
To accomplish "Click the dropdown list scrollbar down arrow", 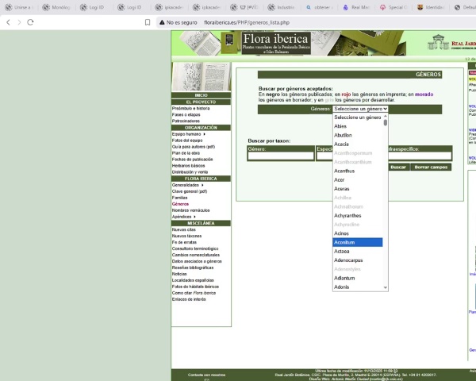I will tap(386, 287).
